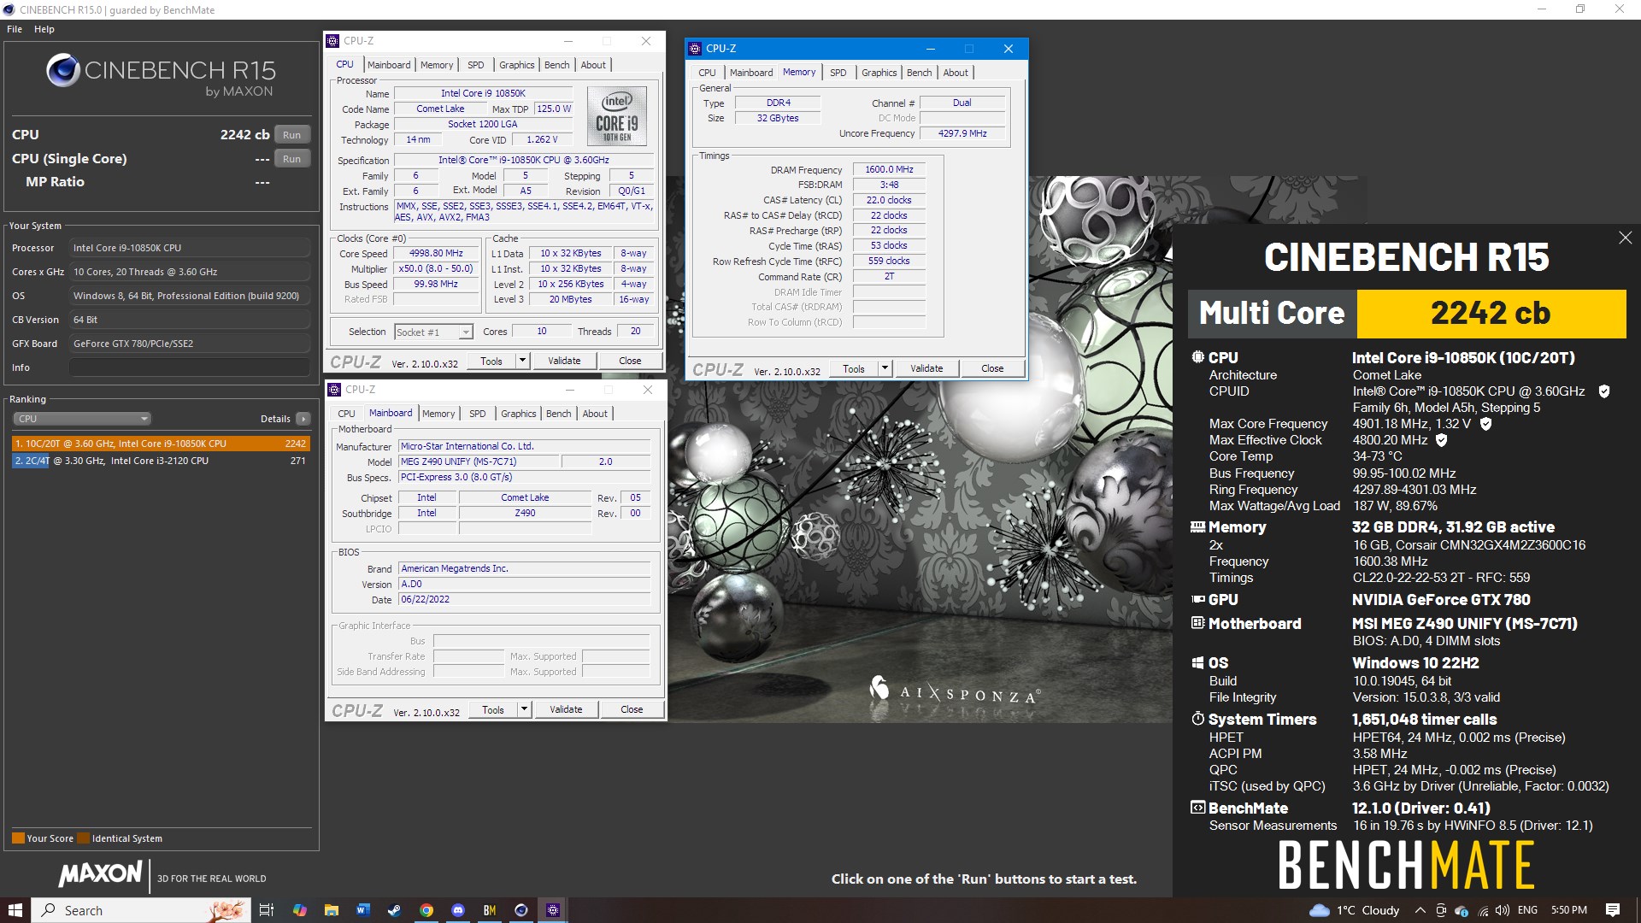Click the Identical System legend swatch
Viewport: 1641px width, 923px height.
pos(83,838)
